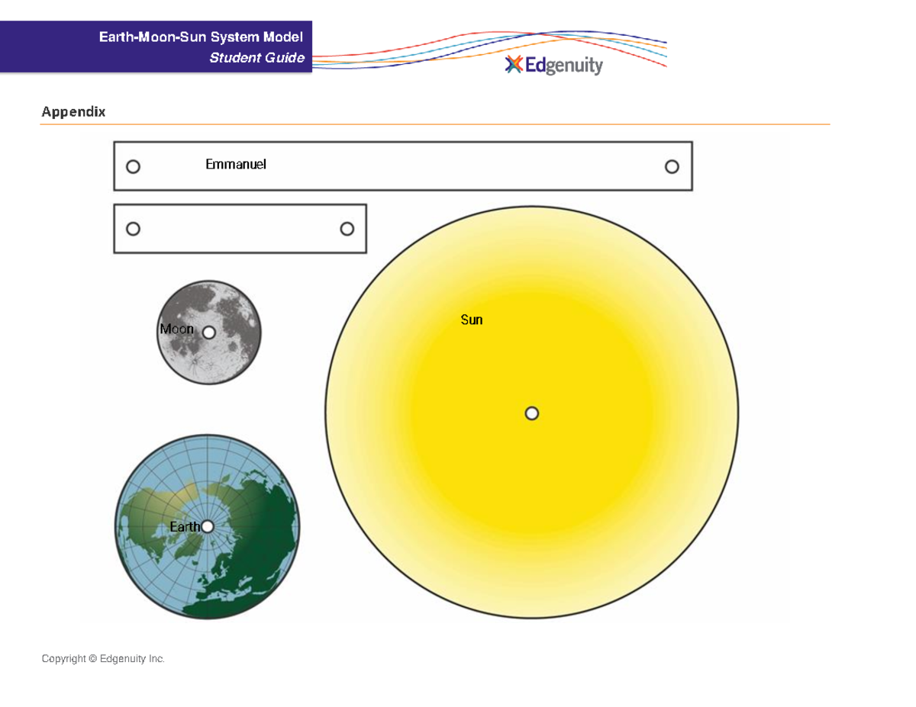Click the punch hole in the Sun's center
The image size is (916, 707).
pos(531,413)
